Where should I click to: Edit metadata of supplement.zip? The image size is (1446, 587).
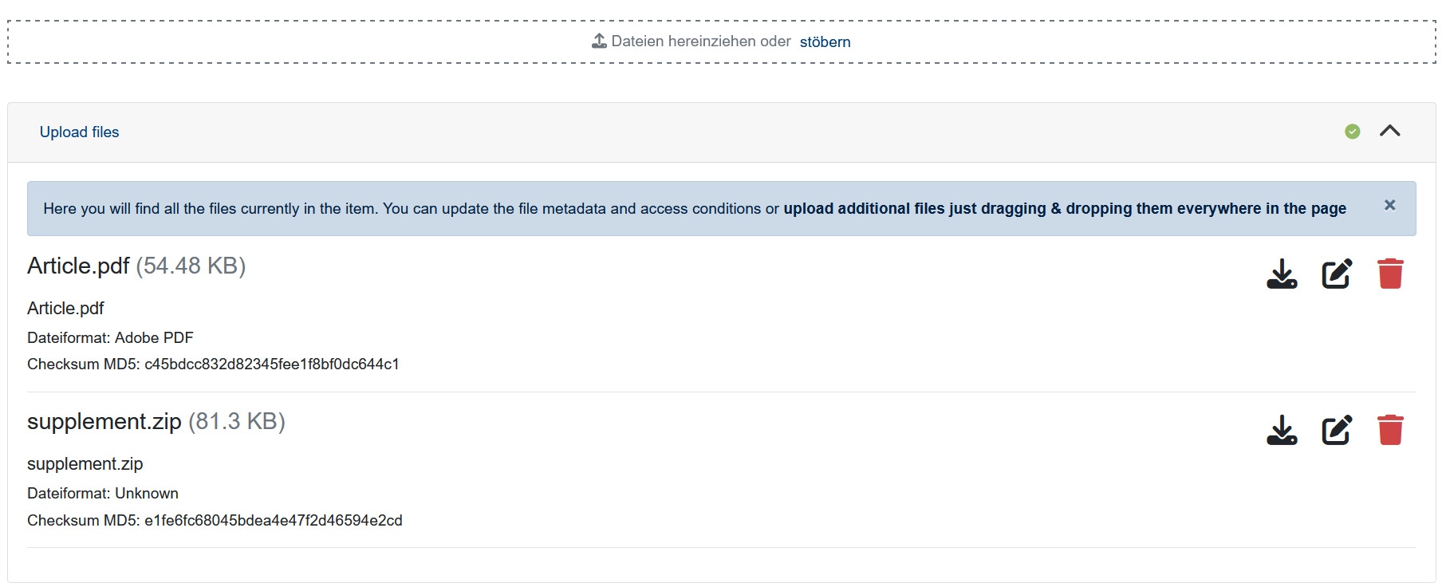pos(1336,430)
